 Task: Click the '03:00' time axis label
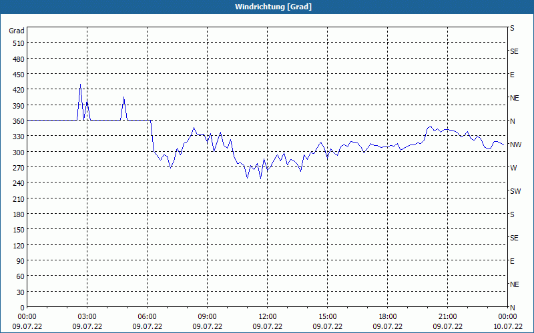[x=87, y=317]
